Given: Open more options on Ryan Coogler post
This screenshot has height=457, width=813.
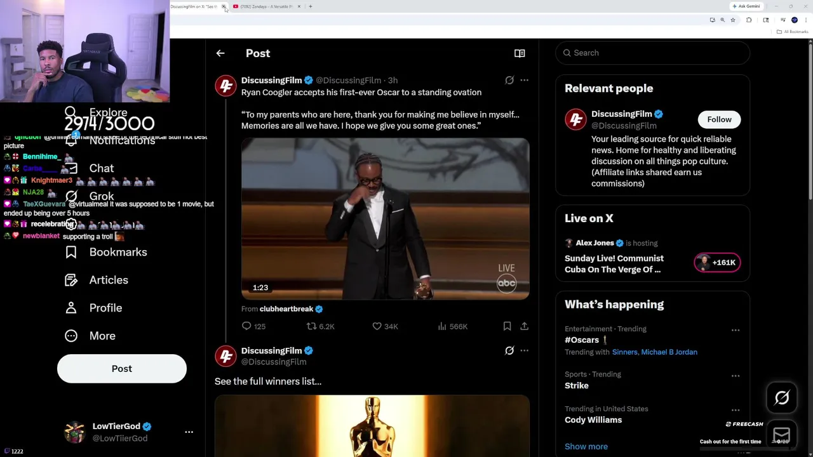Looking at the screenshot, I should pyautogui.click(x=524, y=80).
